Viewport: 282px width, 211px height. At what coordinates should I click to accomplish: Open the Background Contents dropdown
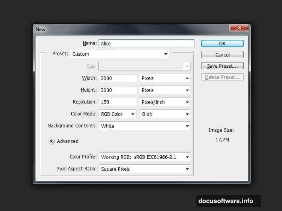(144, 126)
